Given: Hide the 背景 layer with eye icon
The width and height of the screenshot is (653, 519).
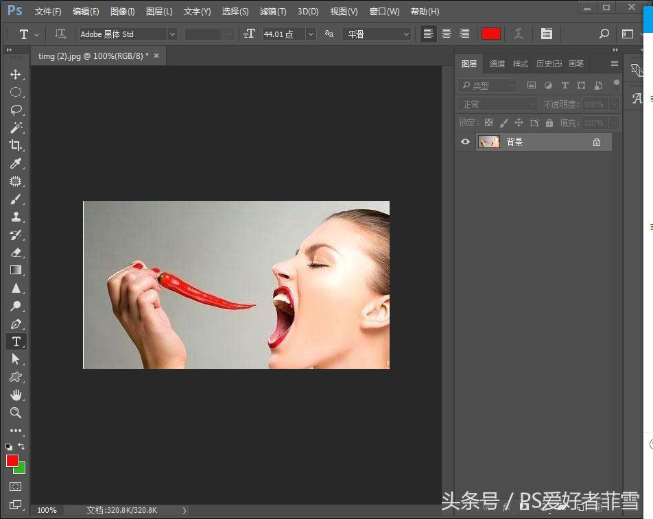Looking at the screenshot, I should [x=466, y=142].
